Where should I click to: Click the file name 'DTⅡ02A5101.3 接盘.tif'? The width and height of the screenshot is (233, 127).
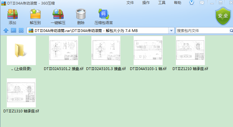106,69
